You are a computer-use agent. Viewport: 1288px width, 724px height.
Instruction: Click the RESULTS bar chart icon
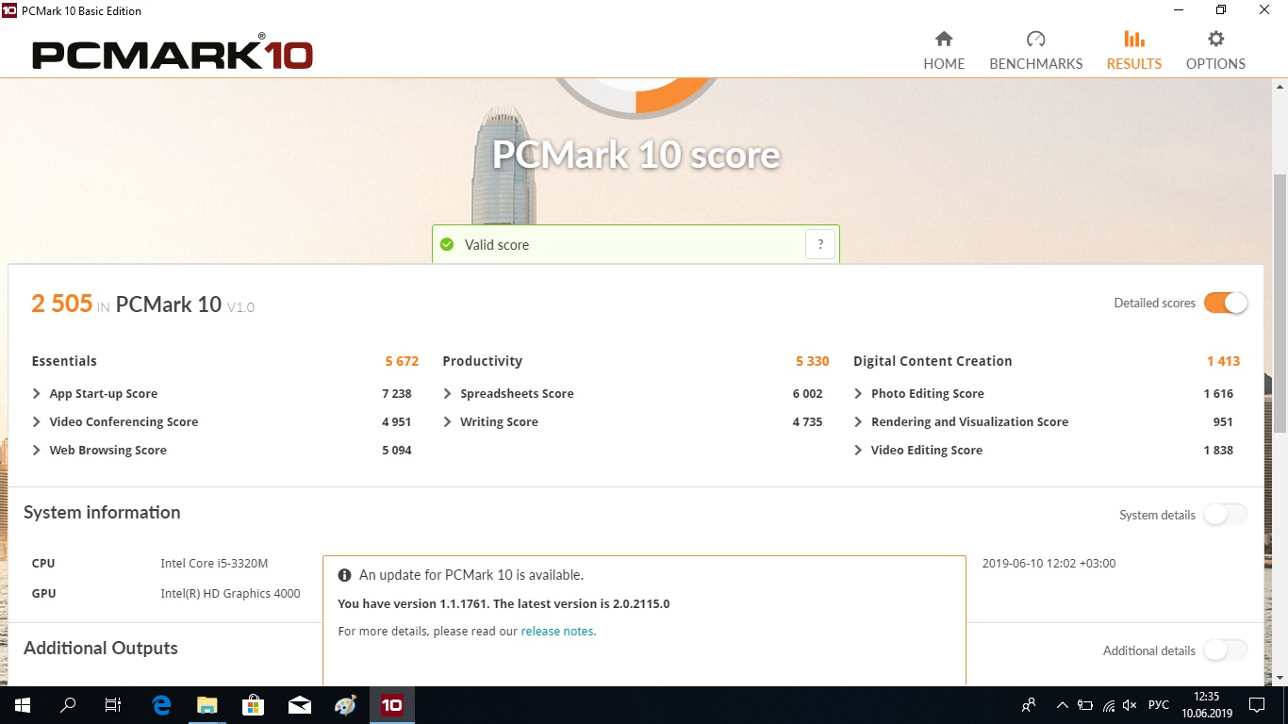[1134, 39]
